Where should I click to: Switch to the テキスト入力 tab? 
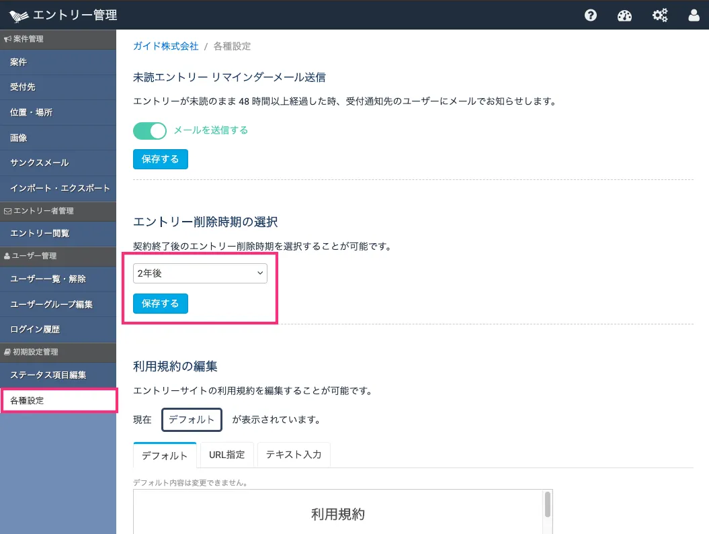[x=294, y=455]
